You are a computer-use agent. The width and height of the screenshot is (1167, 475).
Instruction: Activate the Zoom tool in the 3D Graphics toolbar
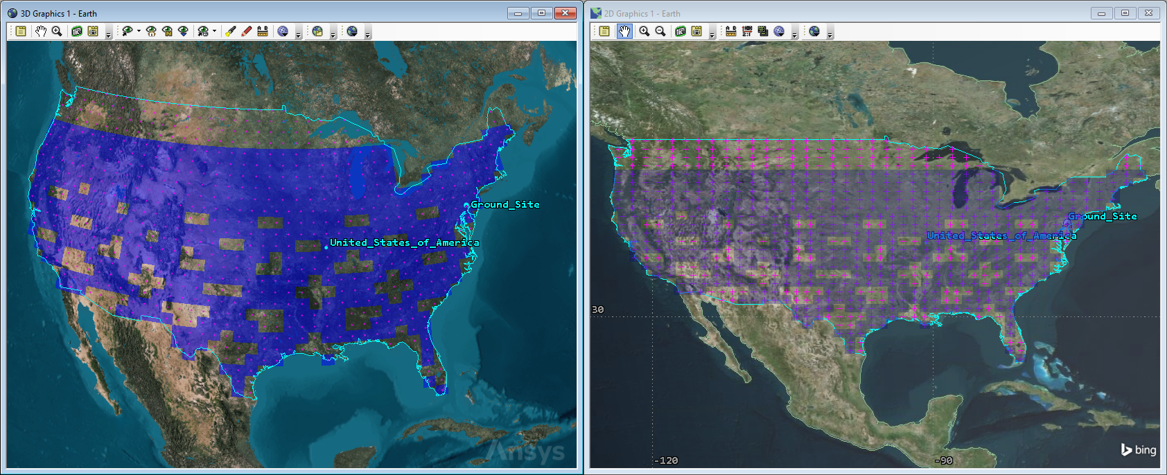57,31
